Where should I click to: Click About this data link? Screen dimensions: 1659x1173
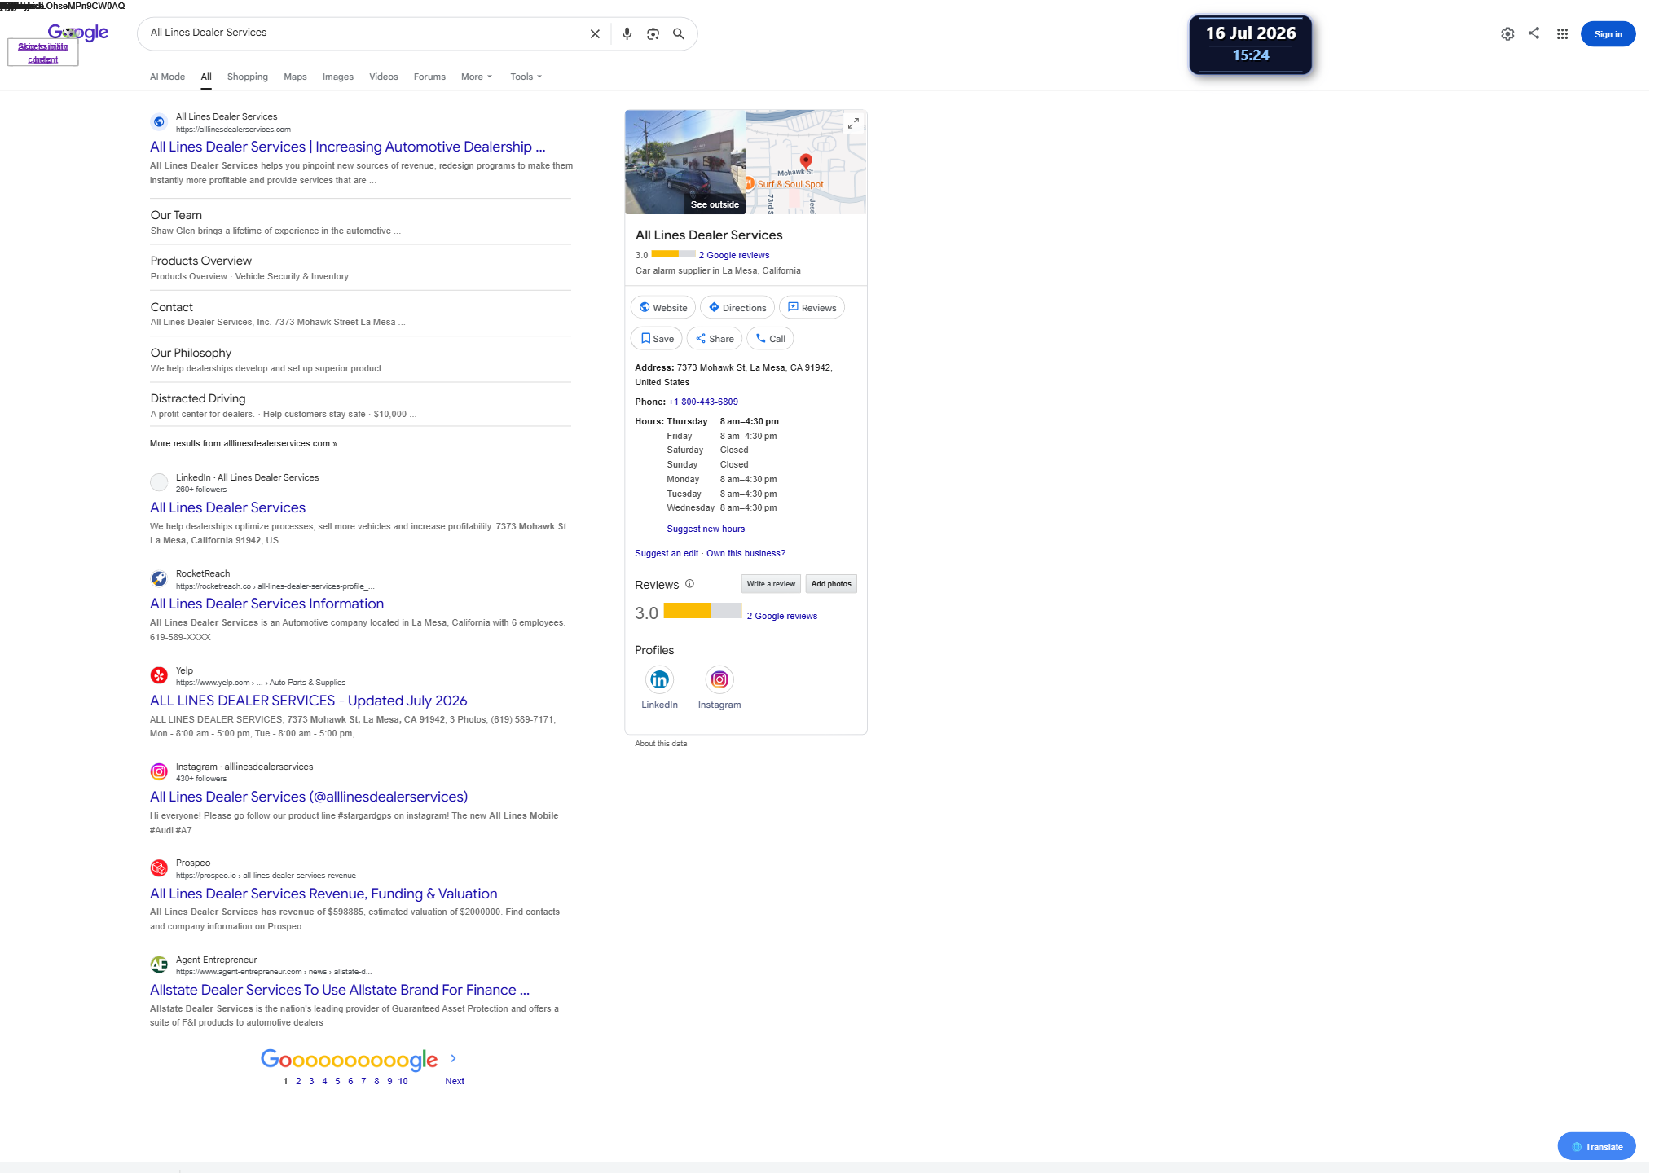tap(661, 744)
